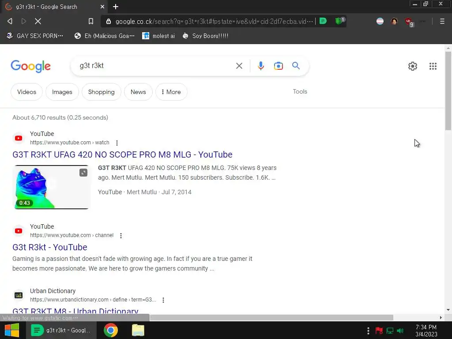Image resolution: width=452 pixels, height=339 pixels.
Task: Click the red flag tray icon
Action: pos(379,331)
